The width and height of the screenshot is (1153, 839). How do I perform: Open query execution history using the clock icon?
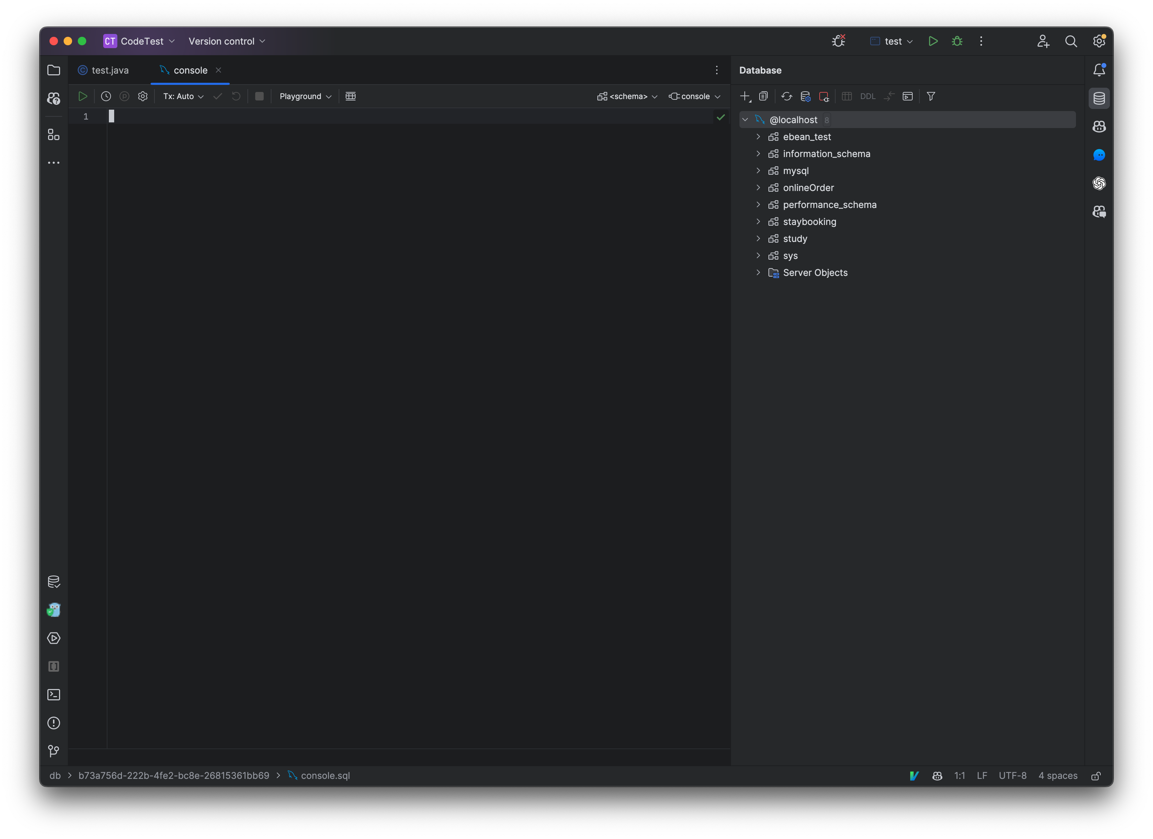(106, 96)
